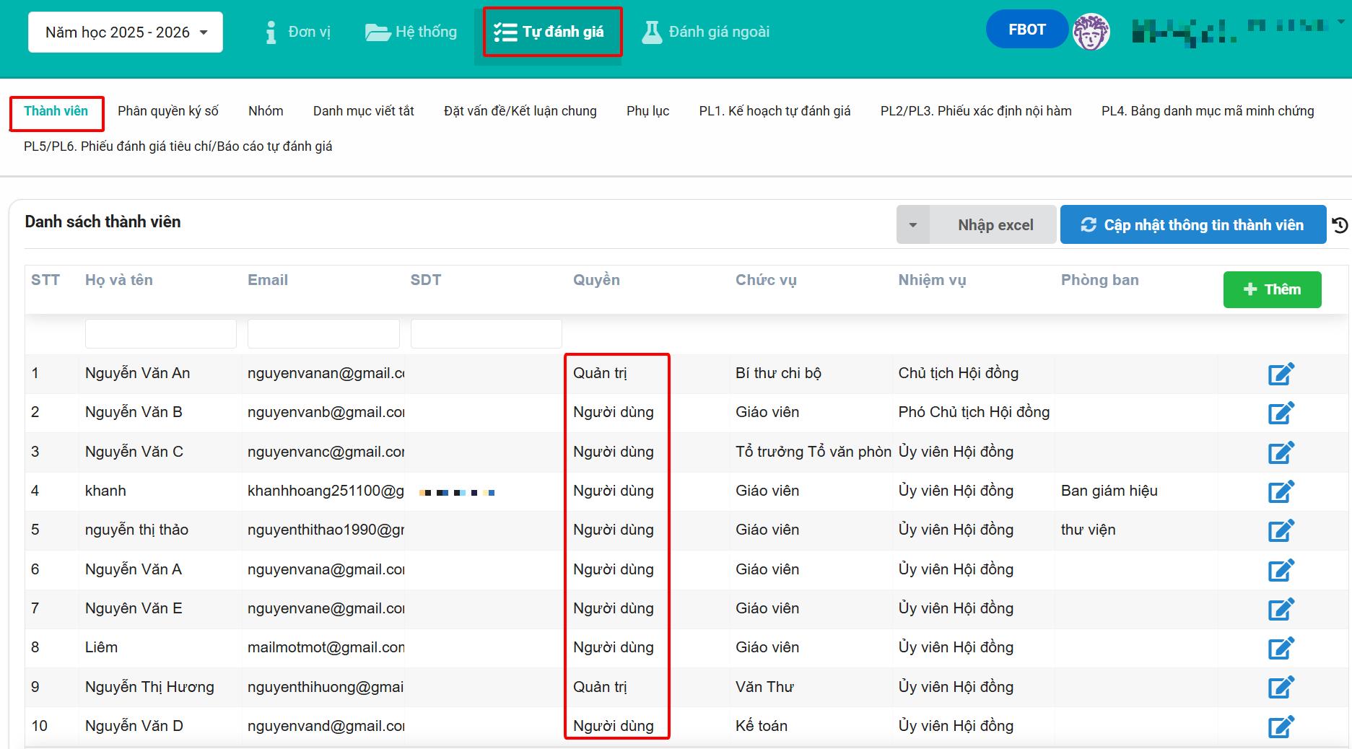Edit Nguyễn Văn D row
This screenshot has width=1352, height=749.
[1281, 727]
